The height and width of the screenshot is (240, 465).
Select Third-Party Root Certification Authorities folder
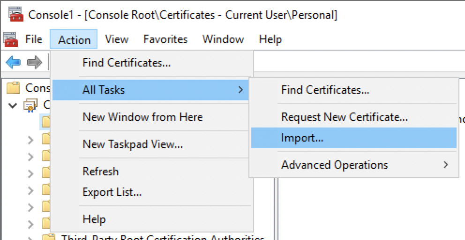pos(162,237)
